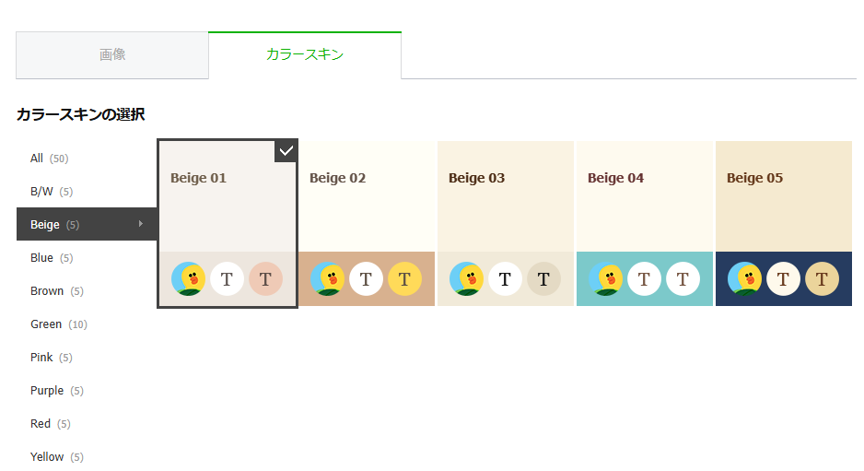The height and width of the screenshot is (471, 864).
Task: Select the Yellow (5) category
Action: pyautogui.click(x=57, y=456)
